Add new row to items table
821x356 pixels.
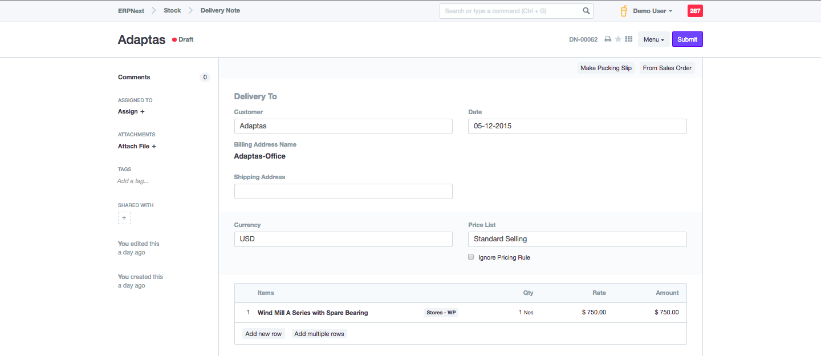coord(263,334)
